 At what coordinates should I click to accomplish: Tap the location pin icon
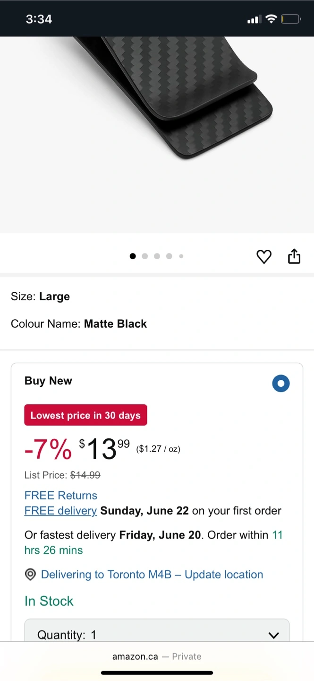[30, 575]
